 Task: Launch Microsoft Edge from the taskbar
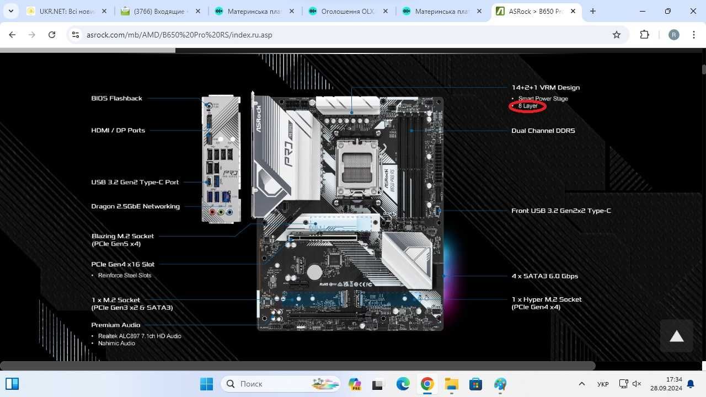click(x=403, y=384)
